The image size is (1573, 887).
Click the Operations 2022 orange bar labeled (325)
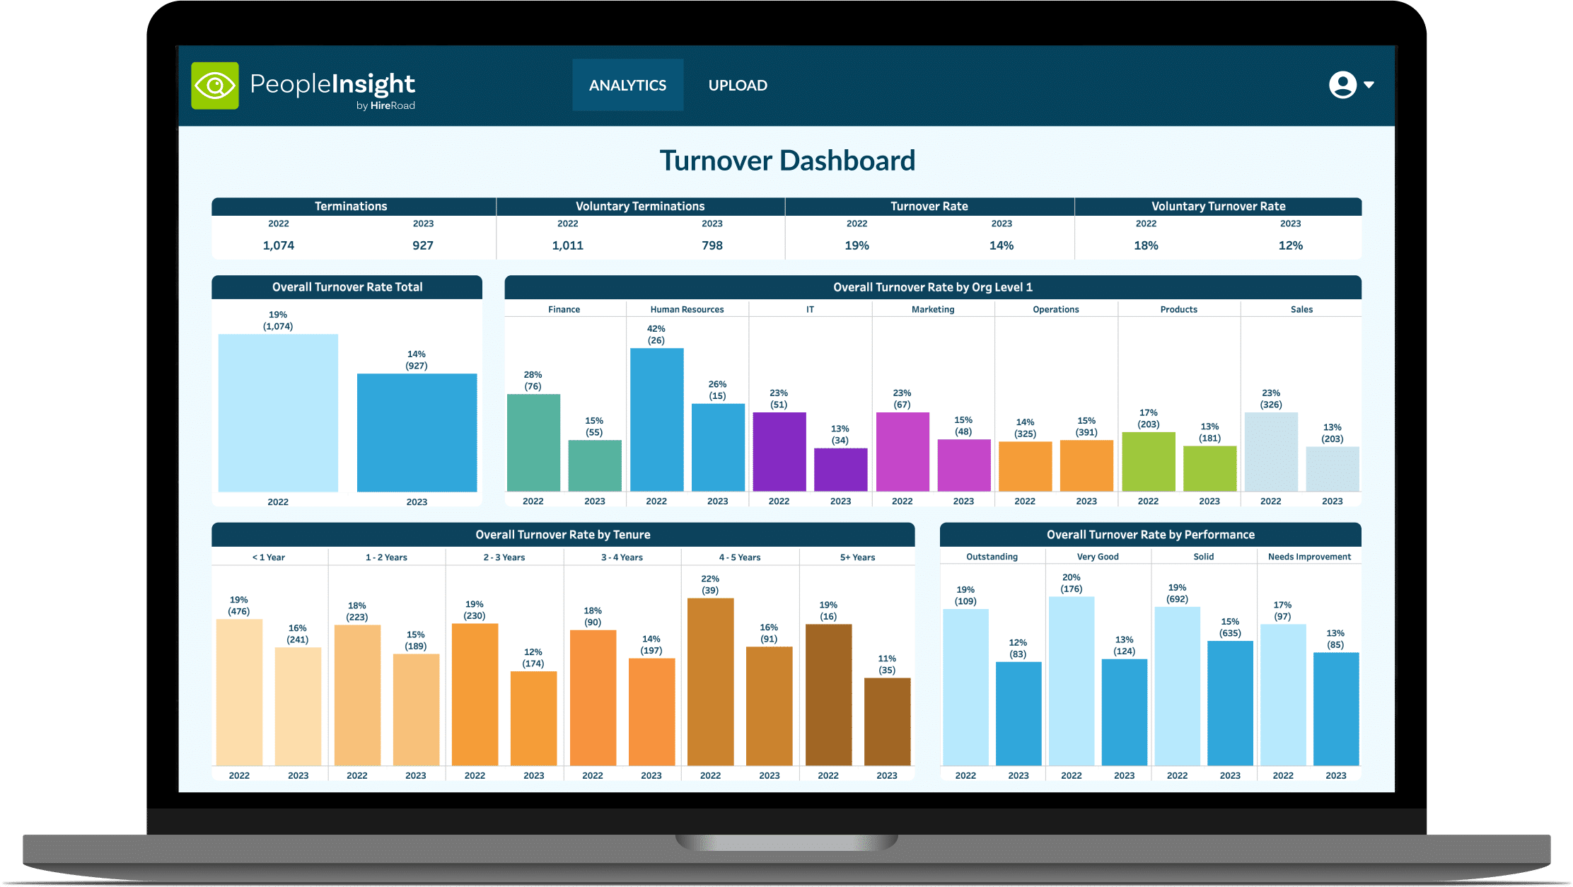coord(1026,466)
